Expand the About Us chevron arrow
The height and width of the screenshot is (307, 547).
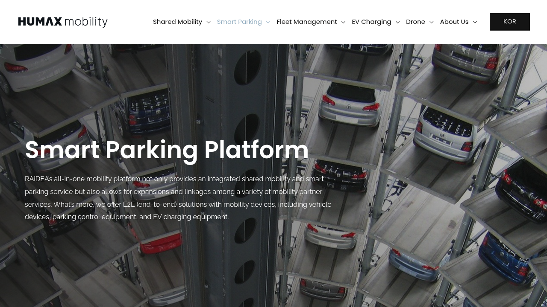pyautogui.click(x=475, y=22)
